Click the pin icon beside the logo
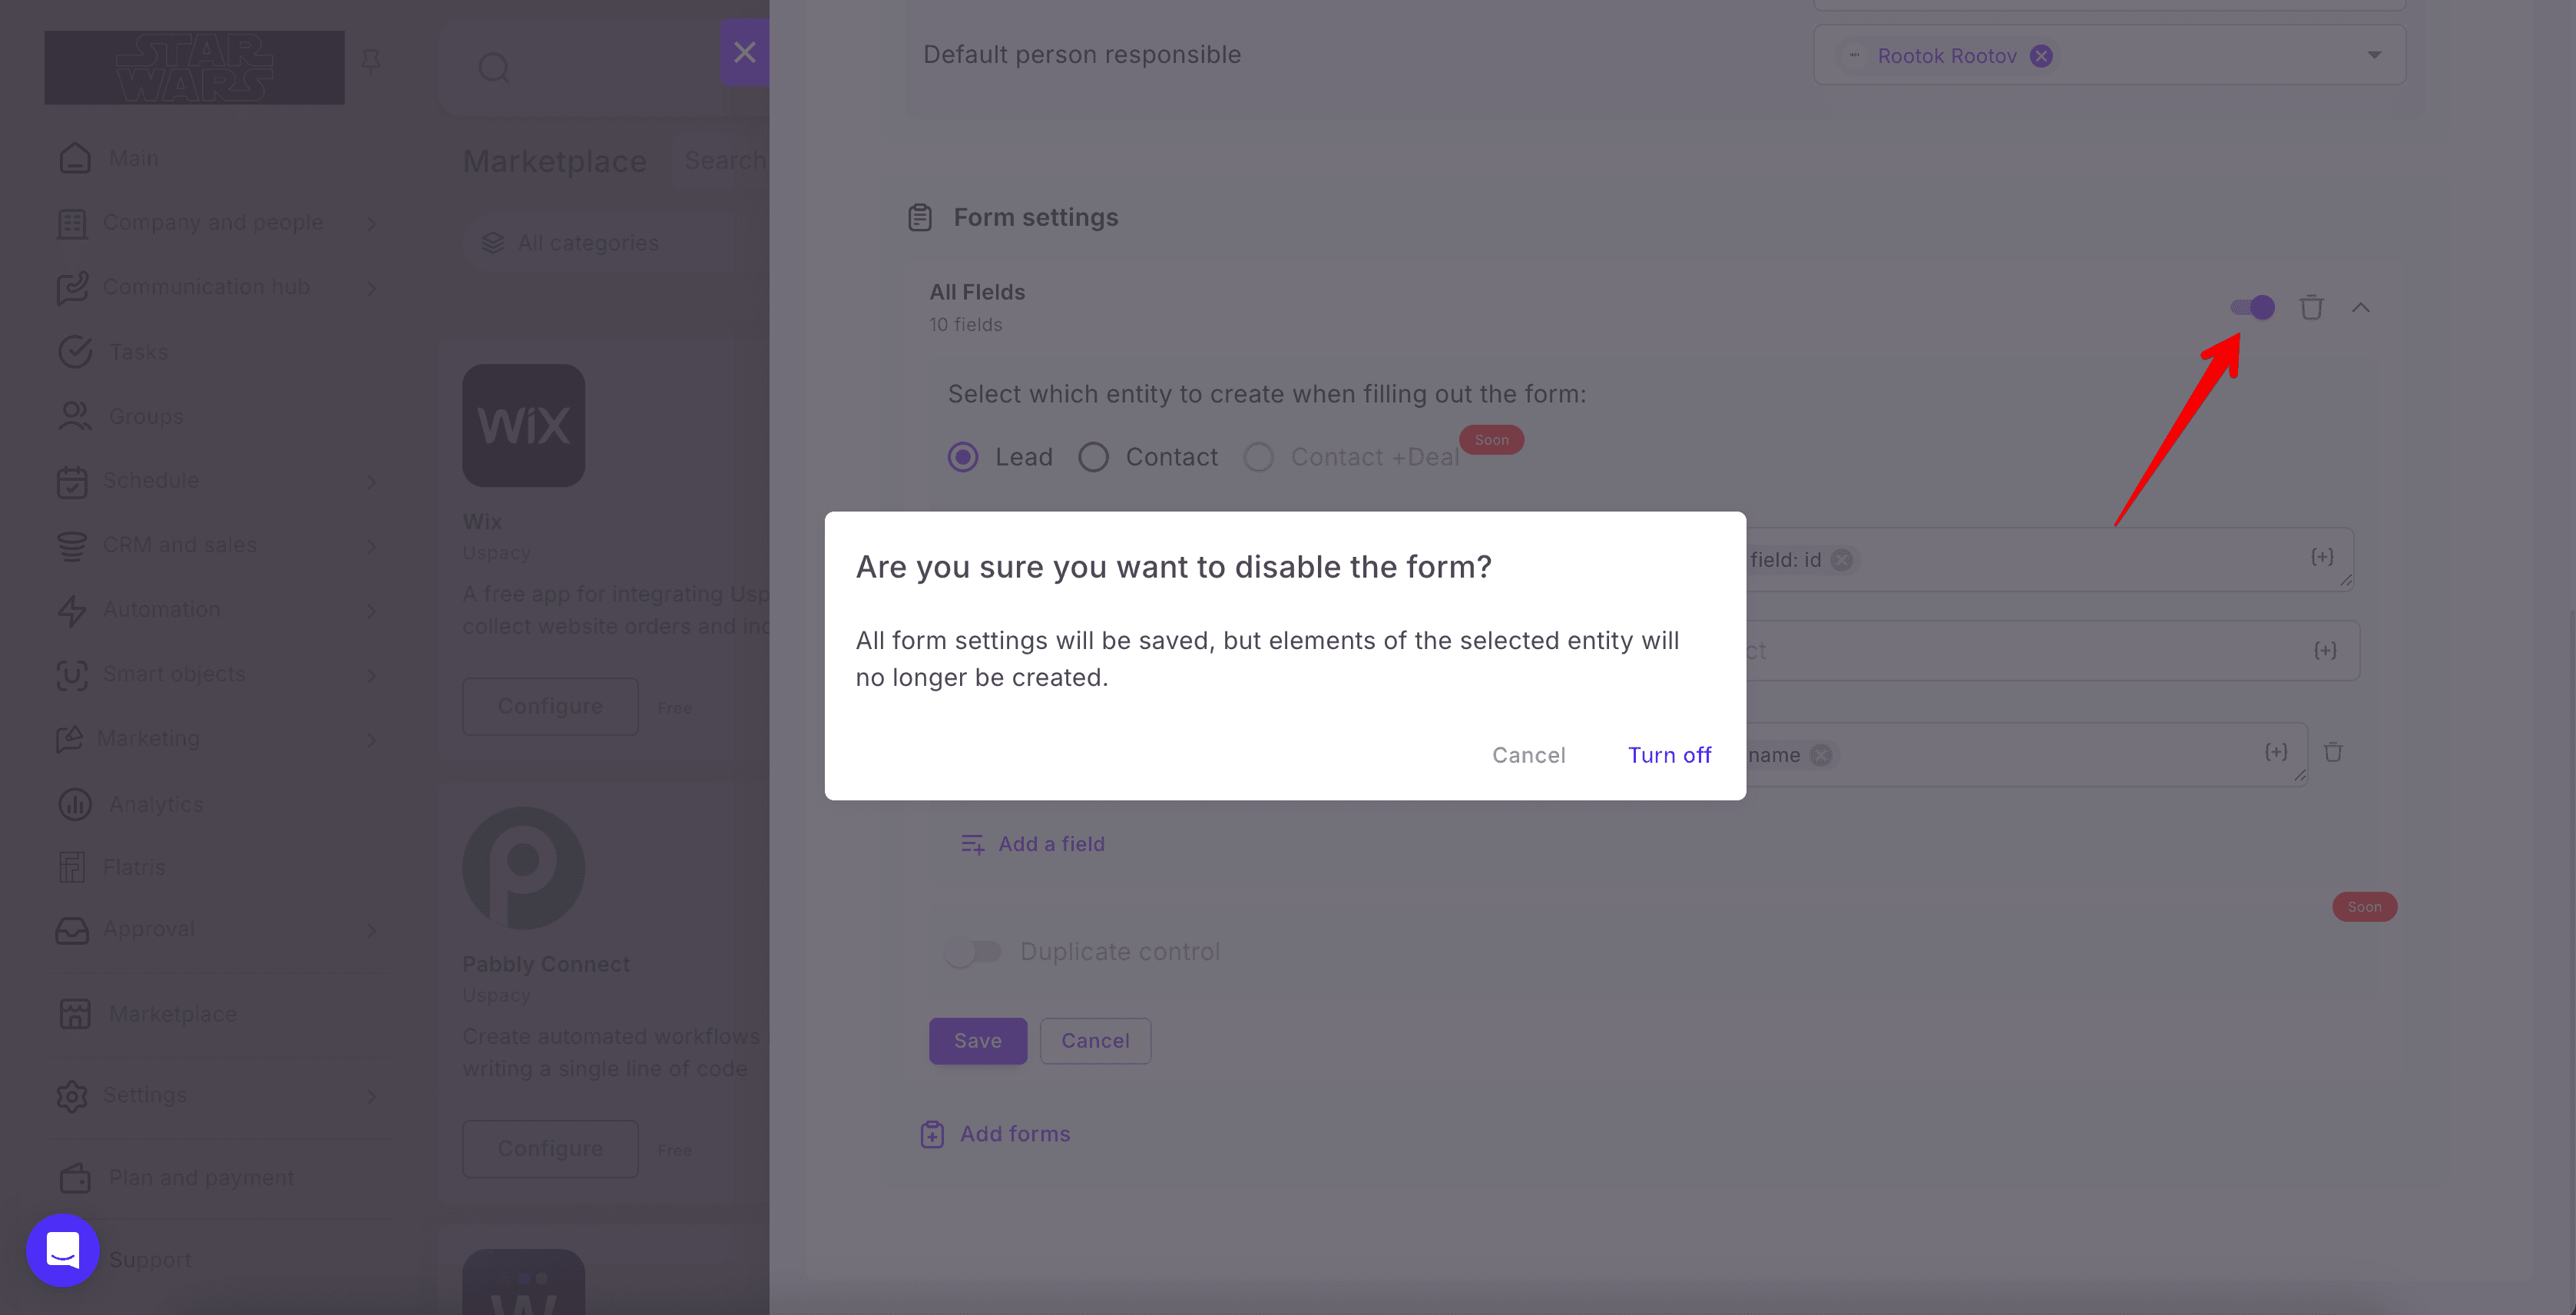This screenshot has width=2576, height=1315. 371,62
